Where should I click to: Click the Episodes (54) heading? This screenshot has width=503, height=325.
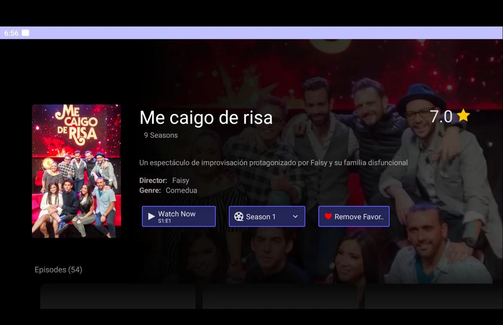point(58,270)
